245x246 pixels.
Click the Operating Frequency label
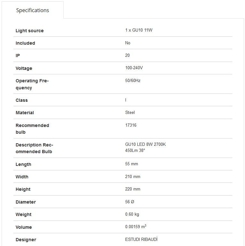point(32,84)
